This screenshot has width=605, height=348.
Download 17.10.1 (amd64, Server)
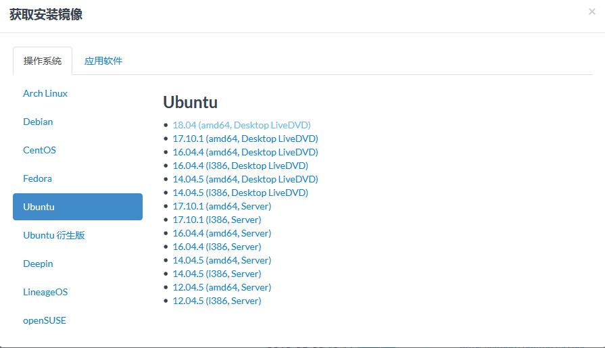point(222,206)
